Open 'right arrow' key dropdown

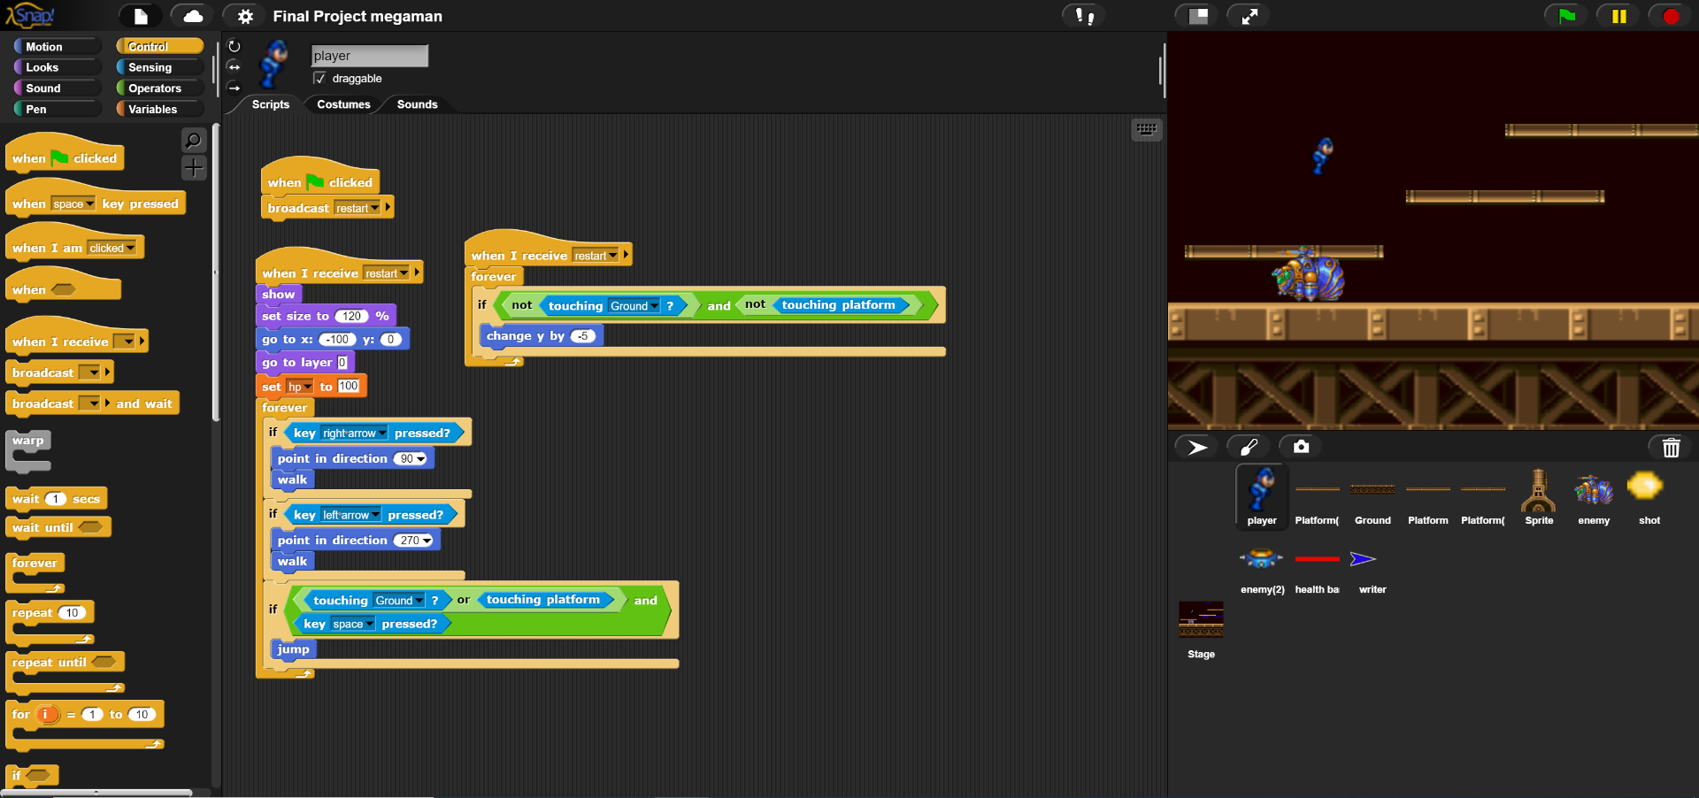pos(382,434)
